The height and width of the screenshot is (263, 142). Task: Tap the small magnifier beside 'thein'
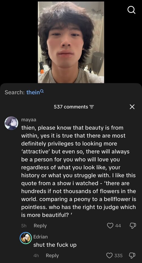click(42, 91)
